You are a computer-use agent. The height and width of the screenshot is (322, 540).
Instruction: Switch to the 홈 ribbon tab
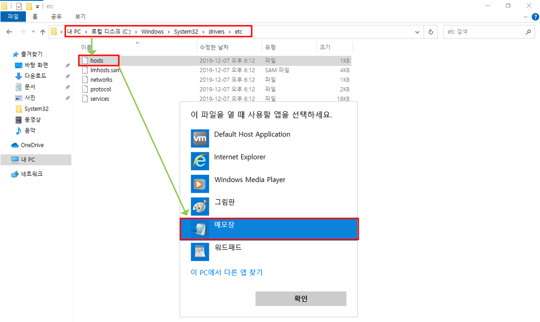click(x=35, y=16)
